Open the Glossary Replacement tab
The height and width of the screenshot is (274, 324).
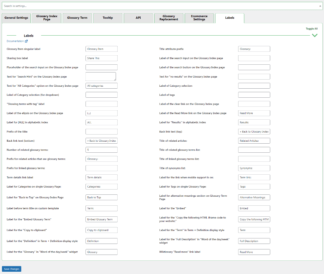pos(168,18)
